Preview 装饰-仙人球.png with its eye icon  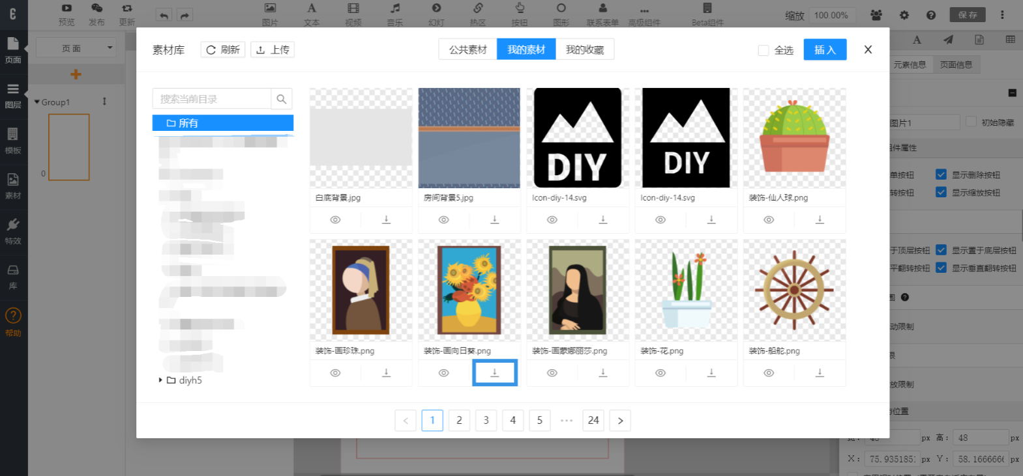tap(769, 220)
